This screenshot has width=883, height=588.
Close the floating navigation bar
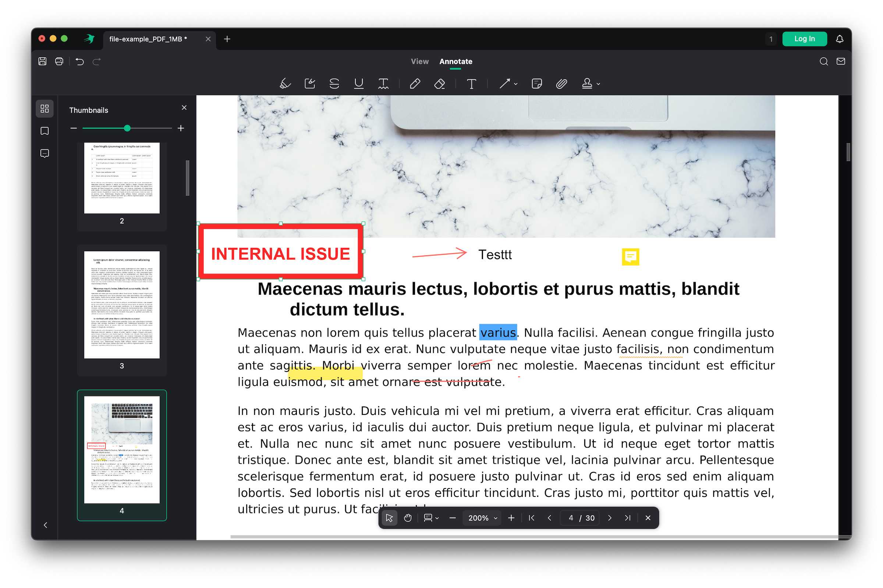coord(648,518)
